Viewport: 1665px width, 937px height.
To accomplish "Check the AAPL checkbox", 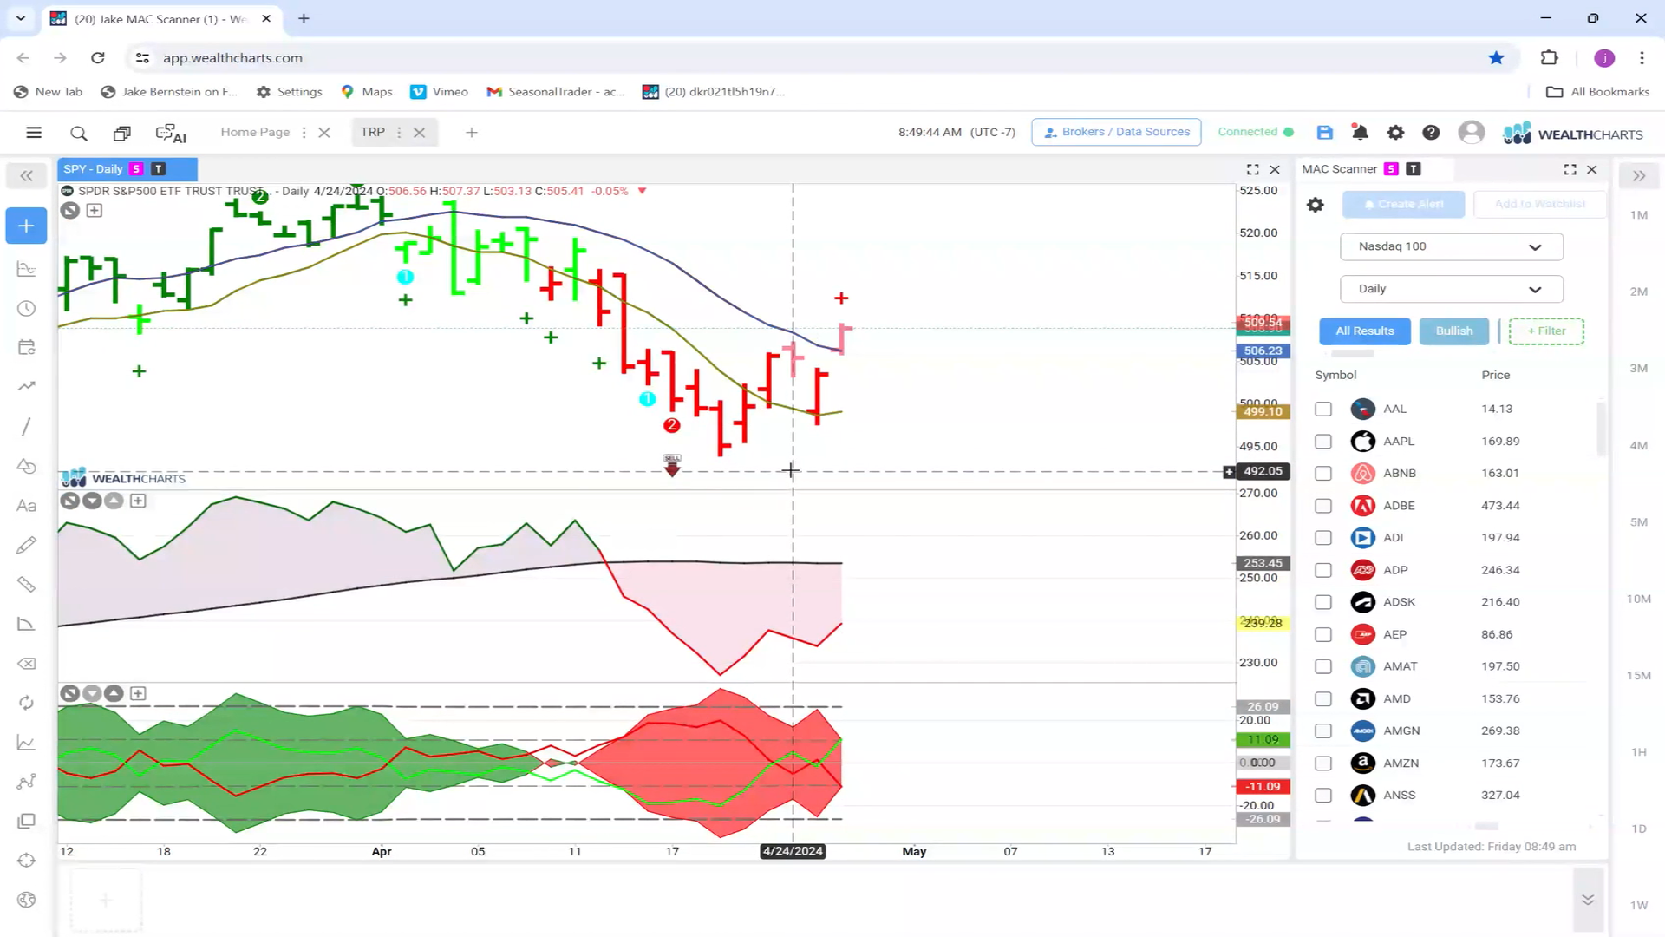I will pos(1323,442).
